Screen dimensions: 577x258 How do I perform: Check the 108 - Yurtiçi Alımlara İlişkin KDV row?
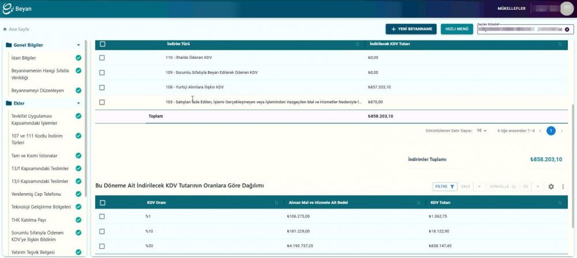(102, 88)
